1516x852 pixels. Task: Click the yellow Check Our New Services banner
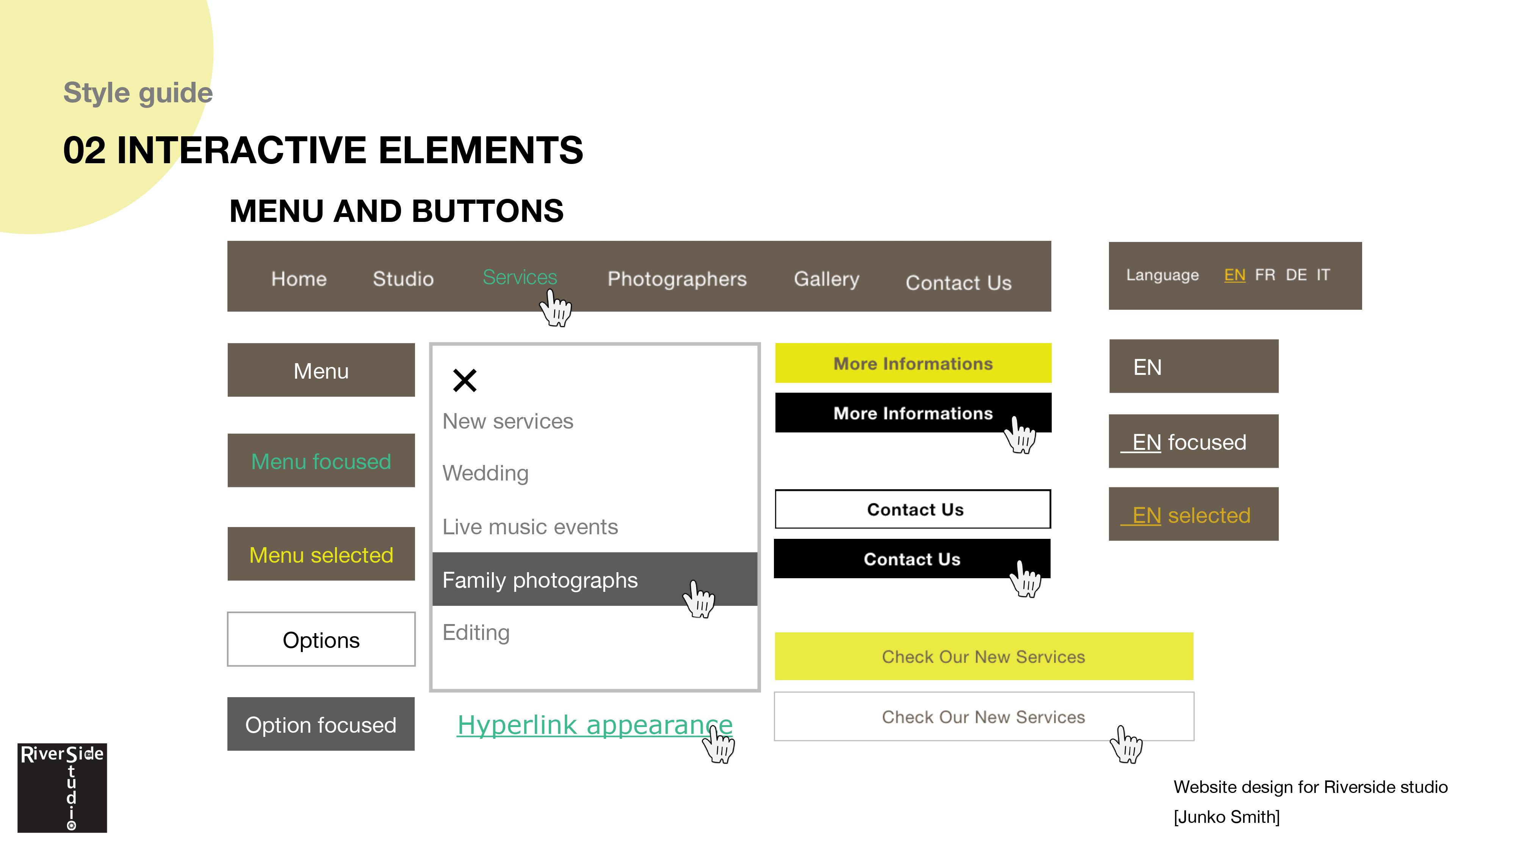coord(984,656)
